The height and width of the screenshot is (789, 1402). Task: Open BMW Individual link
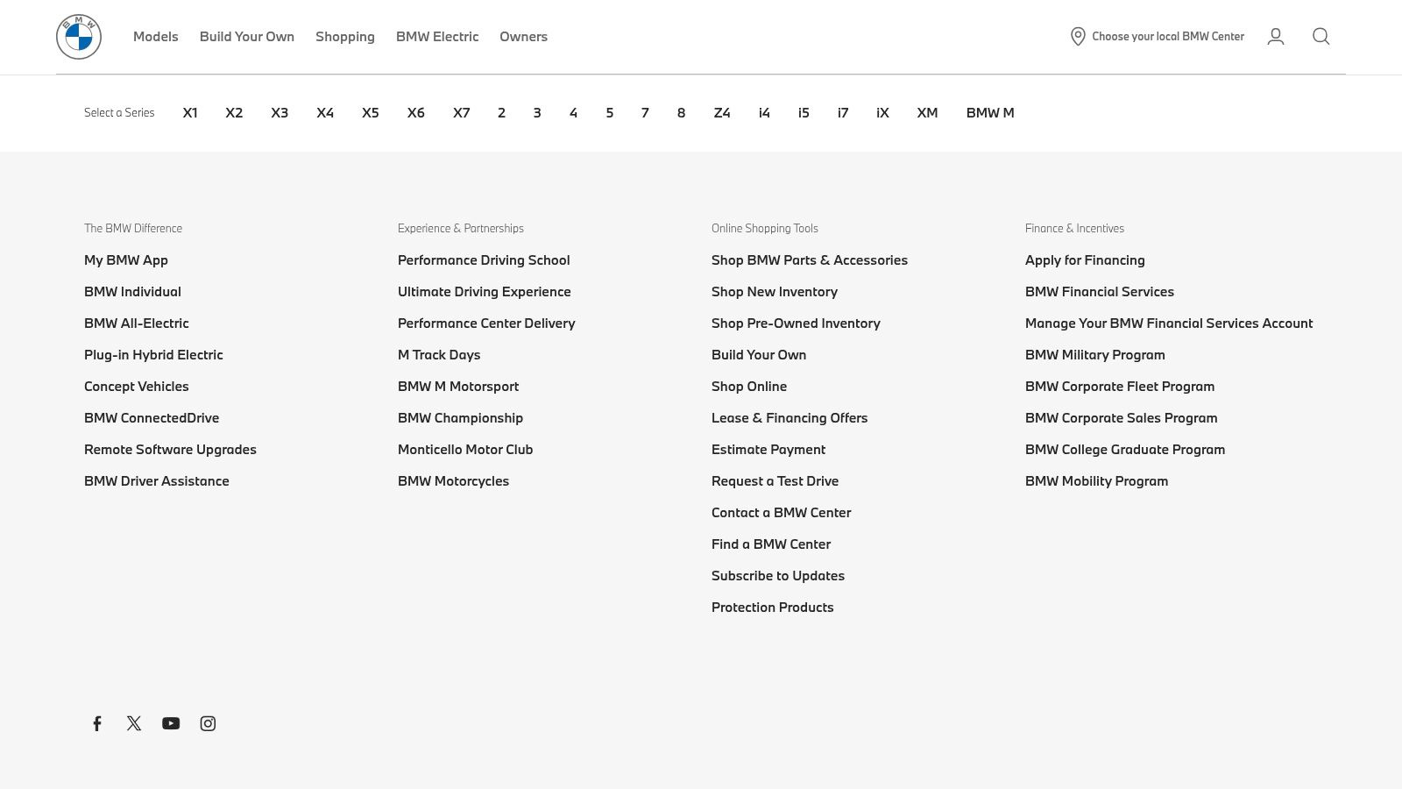coord(132,292)
